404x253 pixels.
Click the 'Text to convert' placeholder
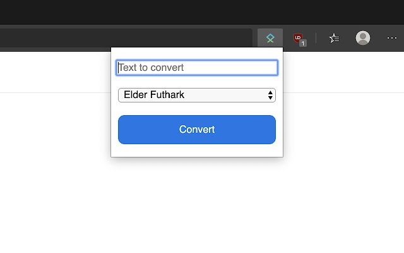[x=151, y=68]
